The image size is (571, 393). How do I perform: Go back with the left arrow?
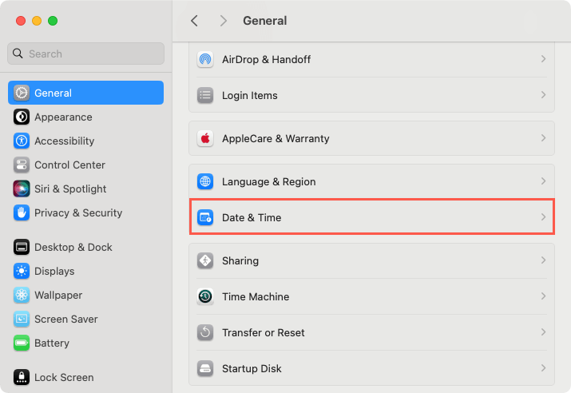[x=195, y=21]
